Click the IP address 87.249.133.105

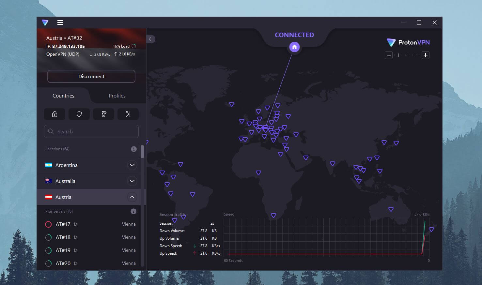(x=69, y=46)
